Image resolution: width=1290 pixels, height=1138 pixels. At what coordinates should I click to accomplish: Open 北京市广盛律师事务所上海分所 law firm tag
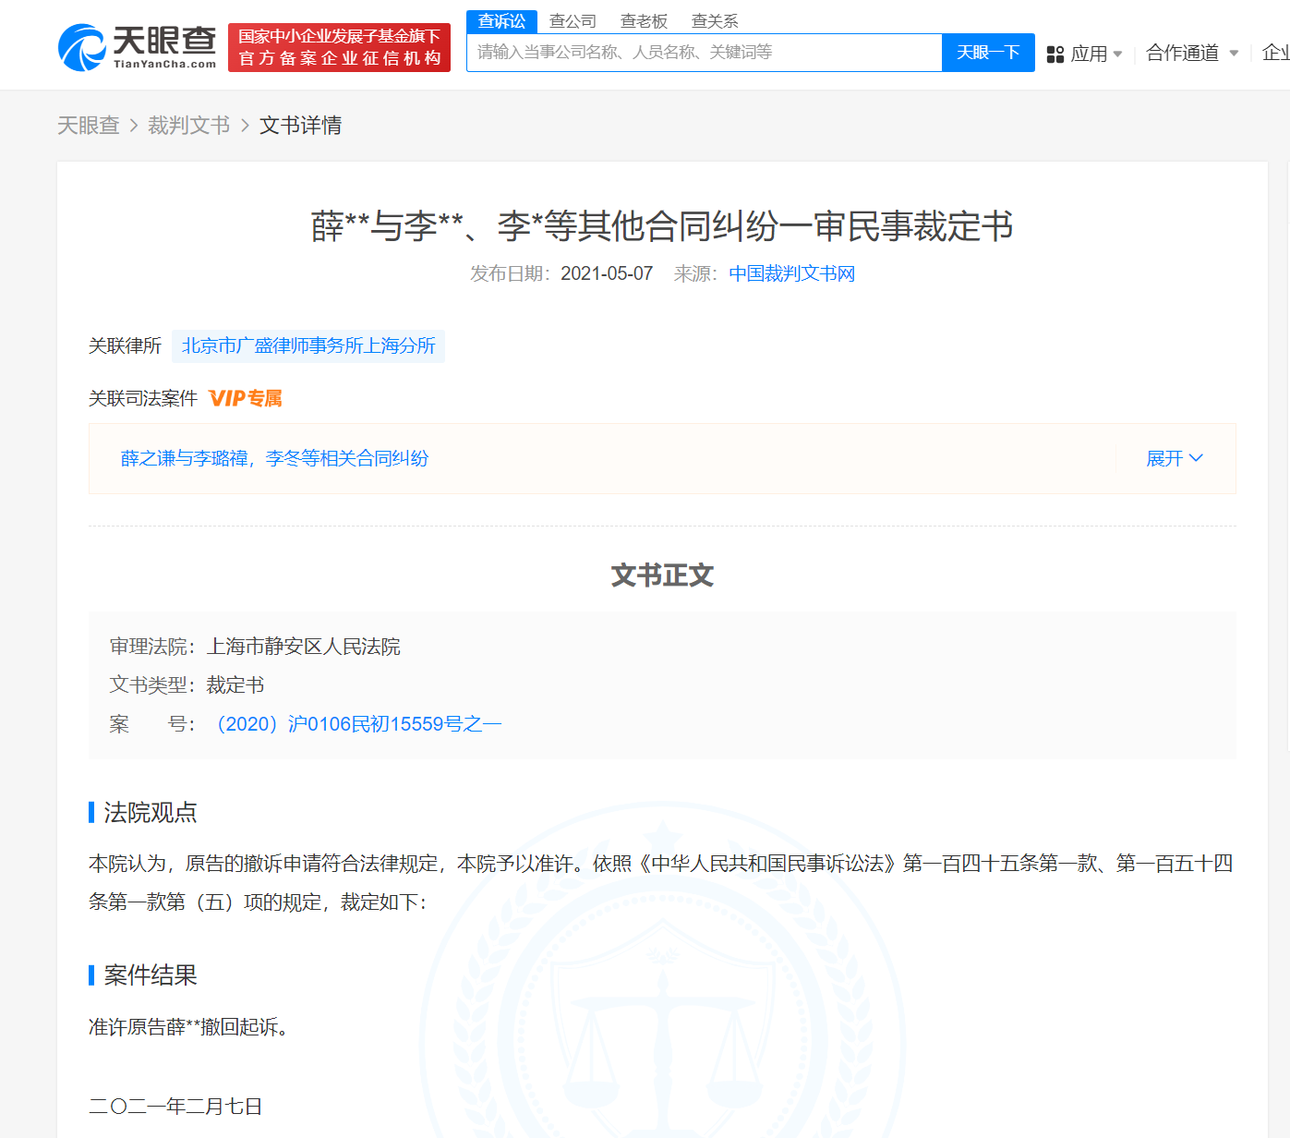[x=308, y=345]
